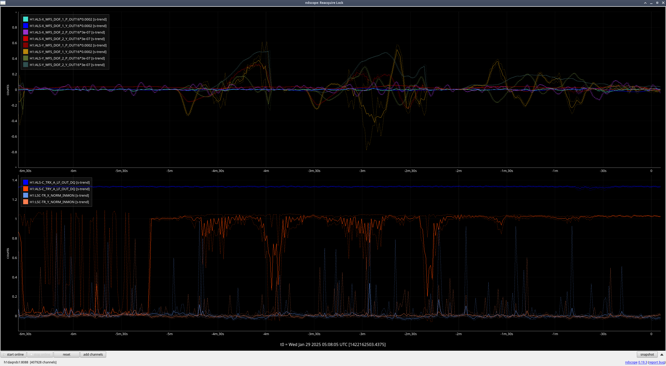Click the shade (roll up) window icon
Image resolution: width=666 pixels, height=366 pixels.
coord(645,3)
